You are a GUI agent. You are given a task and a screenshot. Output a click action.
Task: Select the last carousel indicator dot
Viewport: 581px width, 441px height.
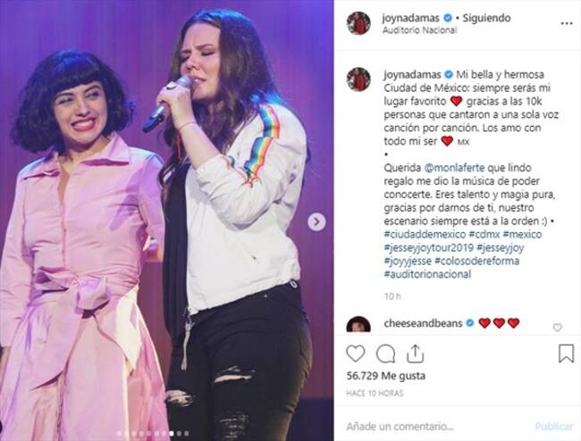tap(187, 433)
